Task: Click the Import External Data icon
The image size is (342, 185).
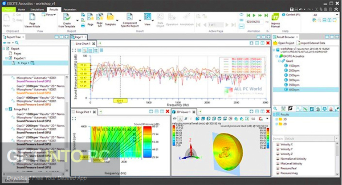Action: point(299,43)
